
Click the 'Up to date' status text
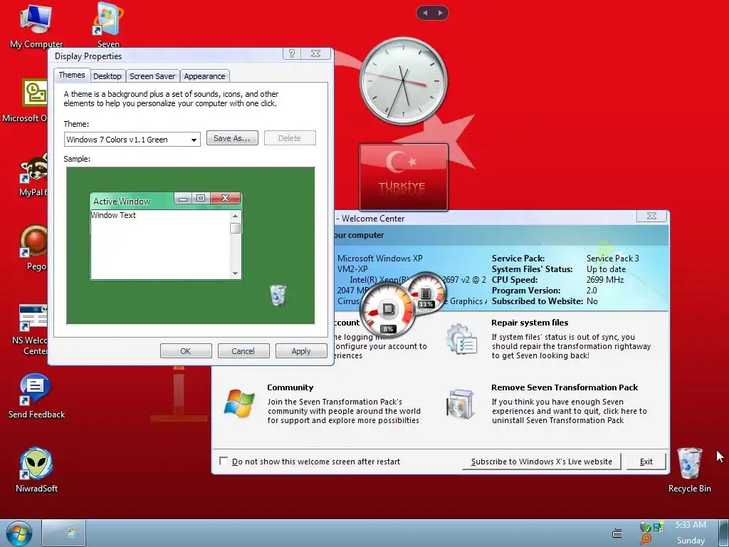coord(606,269)
